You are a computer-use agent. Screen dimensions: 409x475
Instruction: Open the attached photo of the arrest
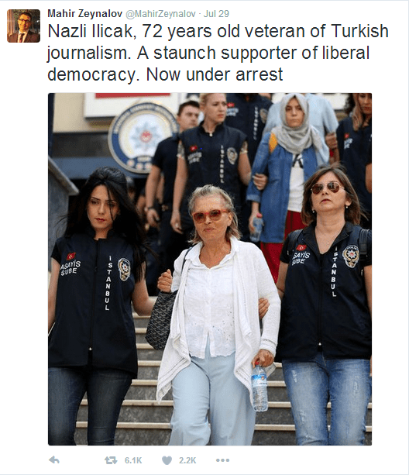(210, 269)
